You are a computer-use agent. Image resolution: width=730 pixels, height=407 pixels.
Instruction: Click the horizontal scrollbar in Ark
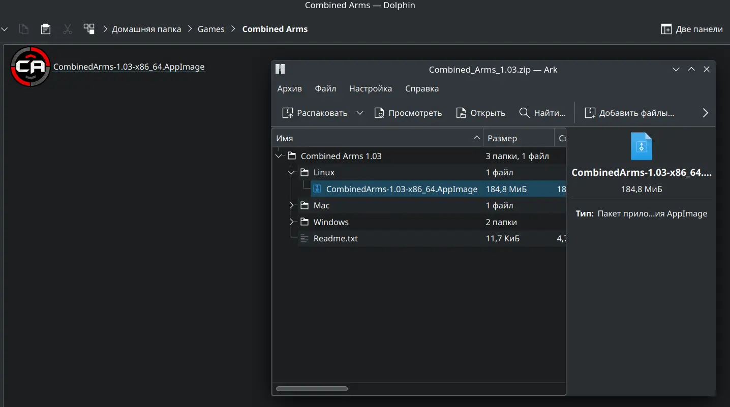click(312, 389)
